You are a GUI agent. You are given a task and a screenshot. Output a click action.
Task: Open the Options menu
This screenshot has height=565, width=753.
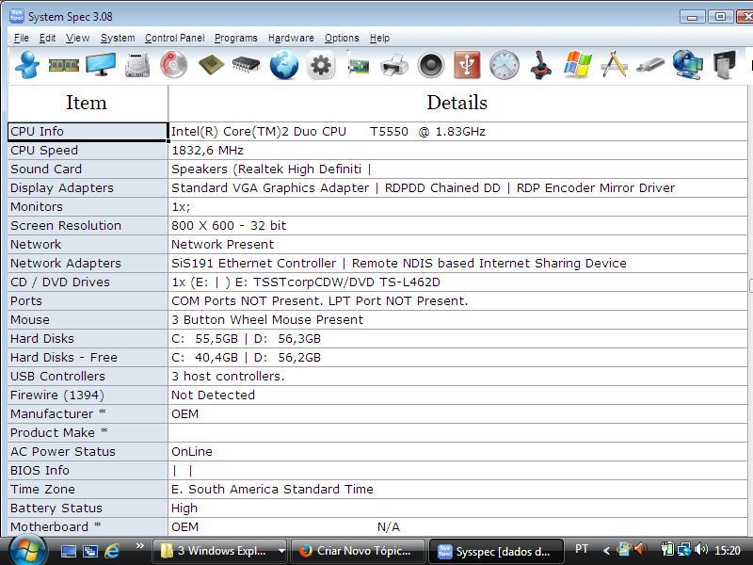(x=342, y=38)
